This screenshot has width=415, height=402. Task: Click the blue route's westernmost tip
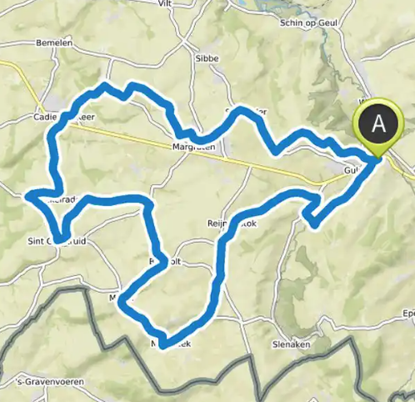[x=29, y=197]
